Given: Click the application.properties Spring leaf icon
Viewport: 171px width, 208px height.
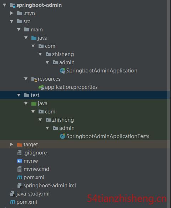Looking at the screenshot, I should click(41, 87).
